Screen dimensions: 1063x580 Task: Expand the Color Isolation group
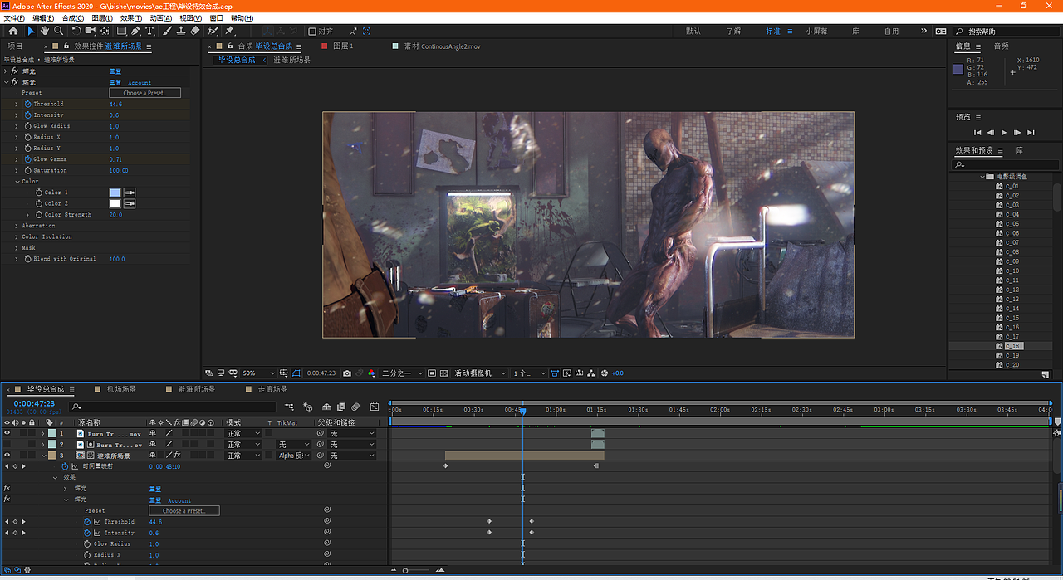click(x=17, y=236)
